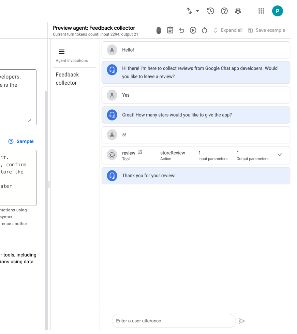Restart the conversation with the reset icon
This screenshot has width=297, height=334.
pos(205,30)
